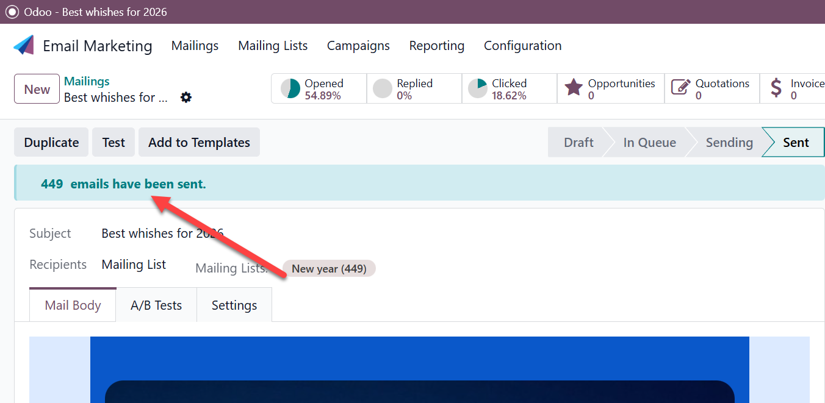The image size is (825, 403).
Task: Switch to the A/B Tests tab
Action: [x=156, y=305]
